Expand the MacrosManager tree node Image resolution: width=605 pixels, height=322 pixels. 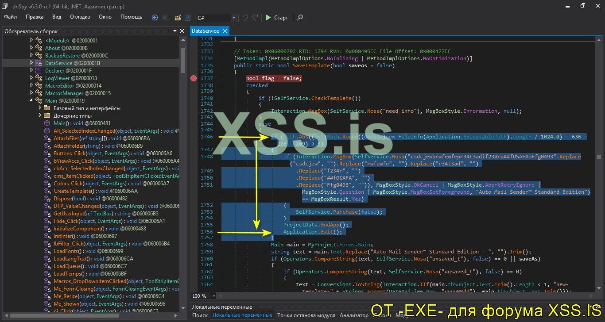click(x=31, y=93)
